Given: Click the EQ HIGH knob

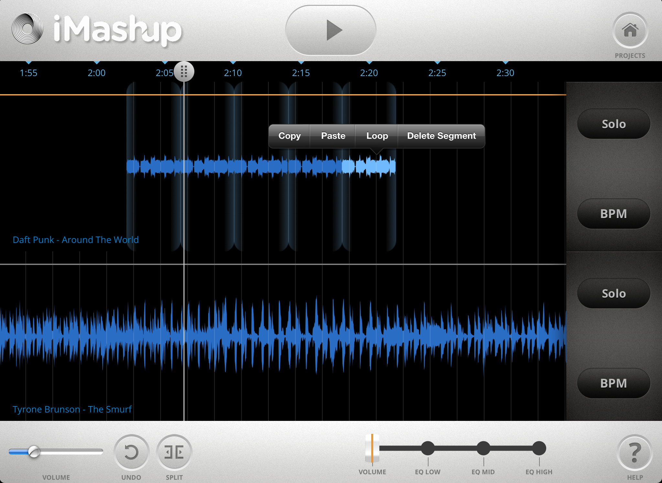Looking at the screenshot, I should pos(539,448).
